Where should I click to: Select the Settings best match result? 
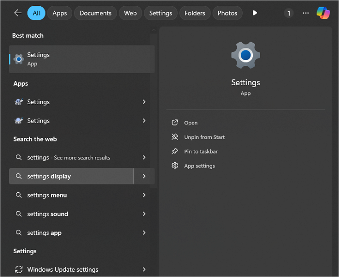(81, 59)
